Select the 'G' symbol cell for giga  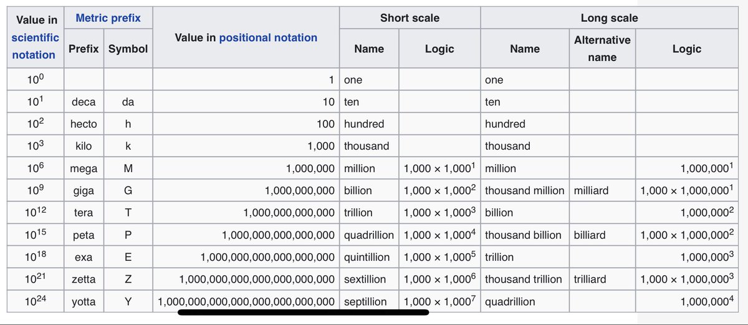[128, 190]
